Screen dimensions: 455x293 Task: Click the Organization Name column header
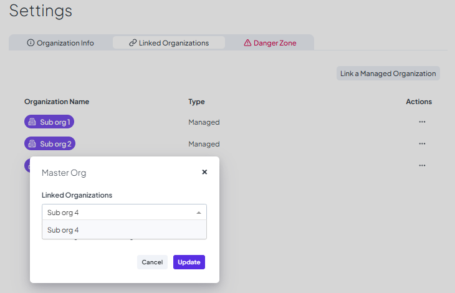pyautogui.click(x=57, y=102)
